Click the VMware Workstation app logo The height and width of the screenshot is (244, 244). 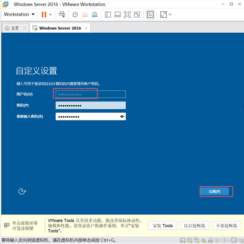[x=5, y=4]
